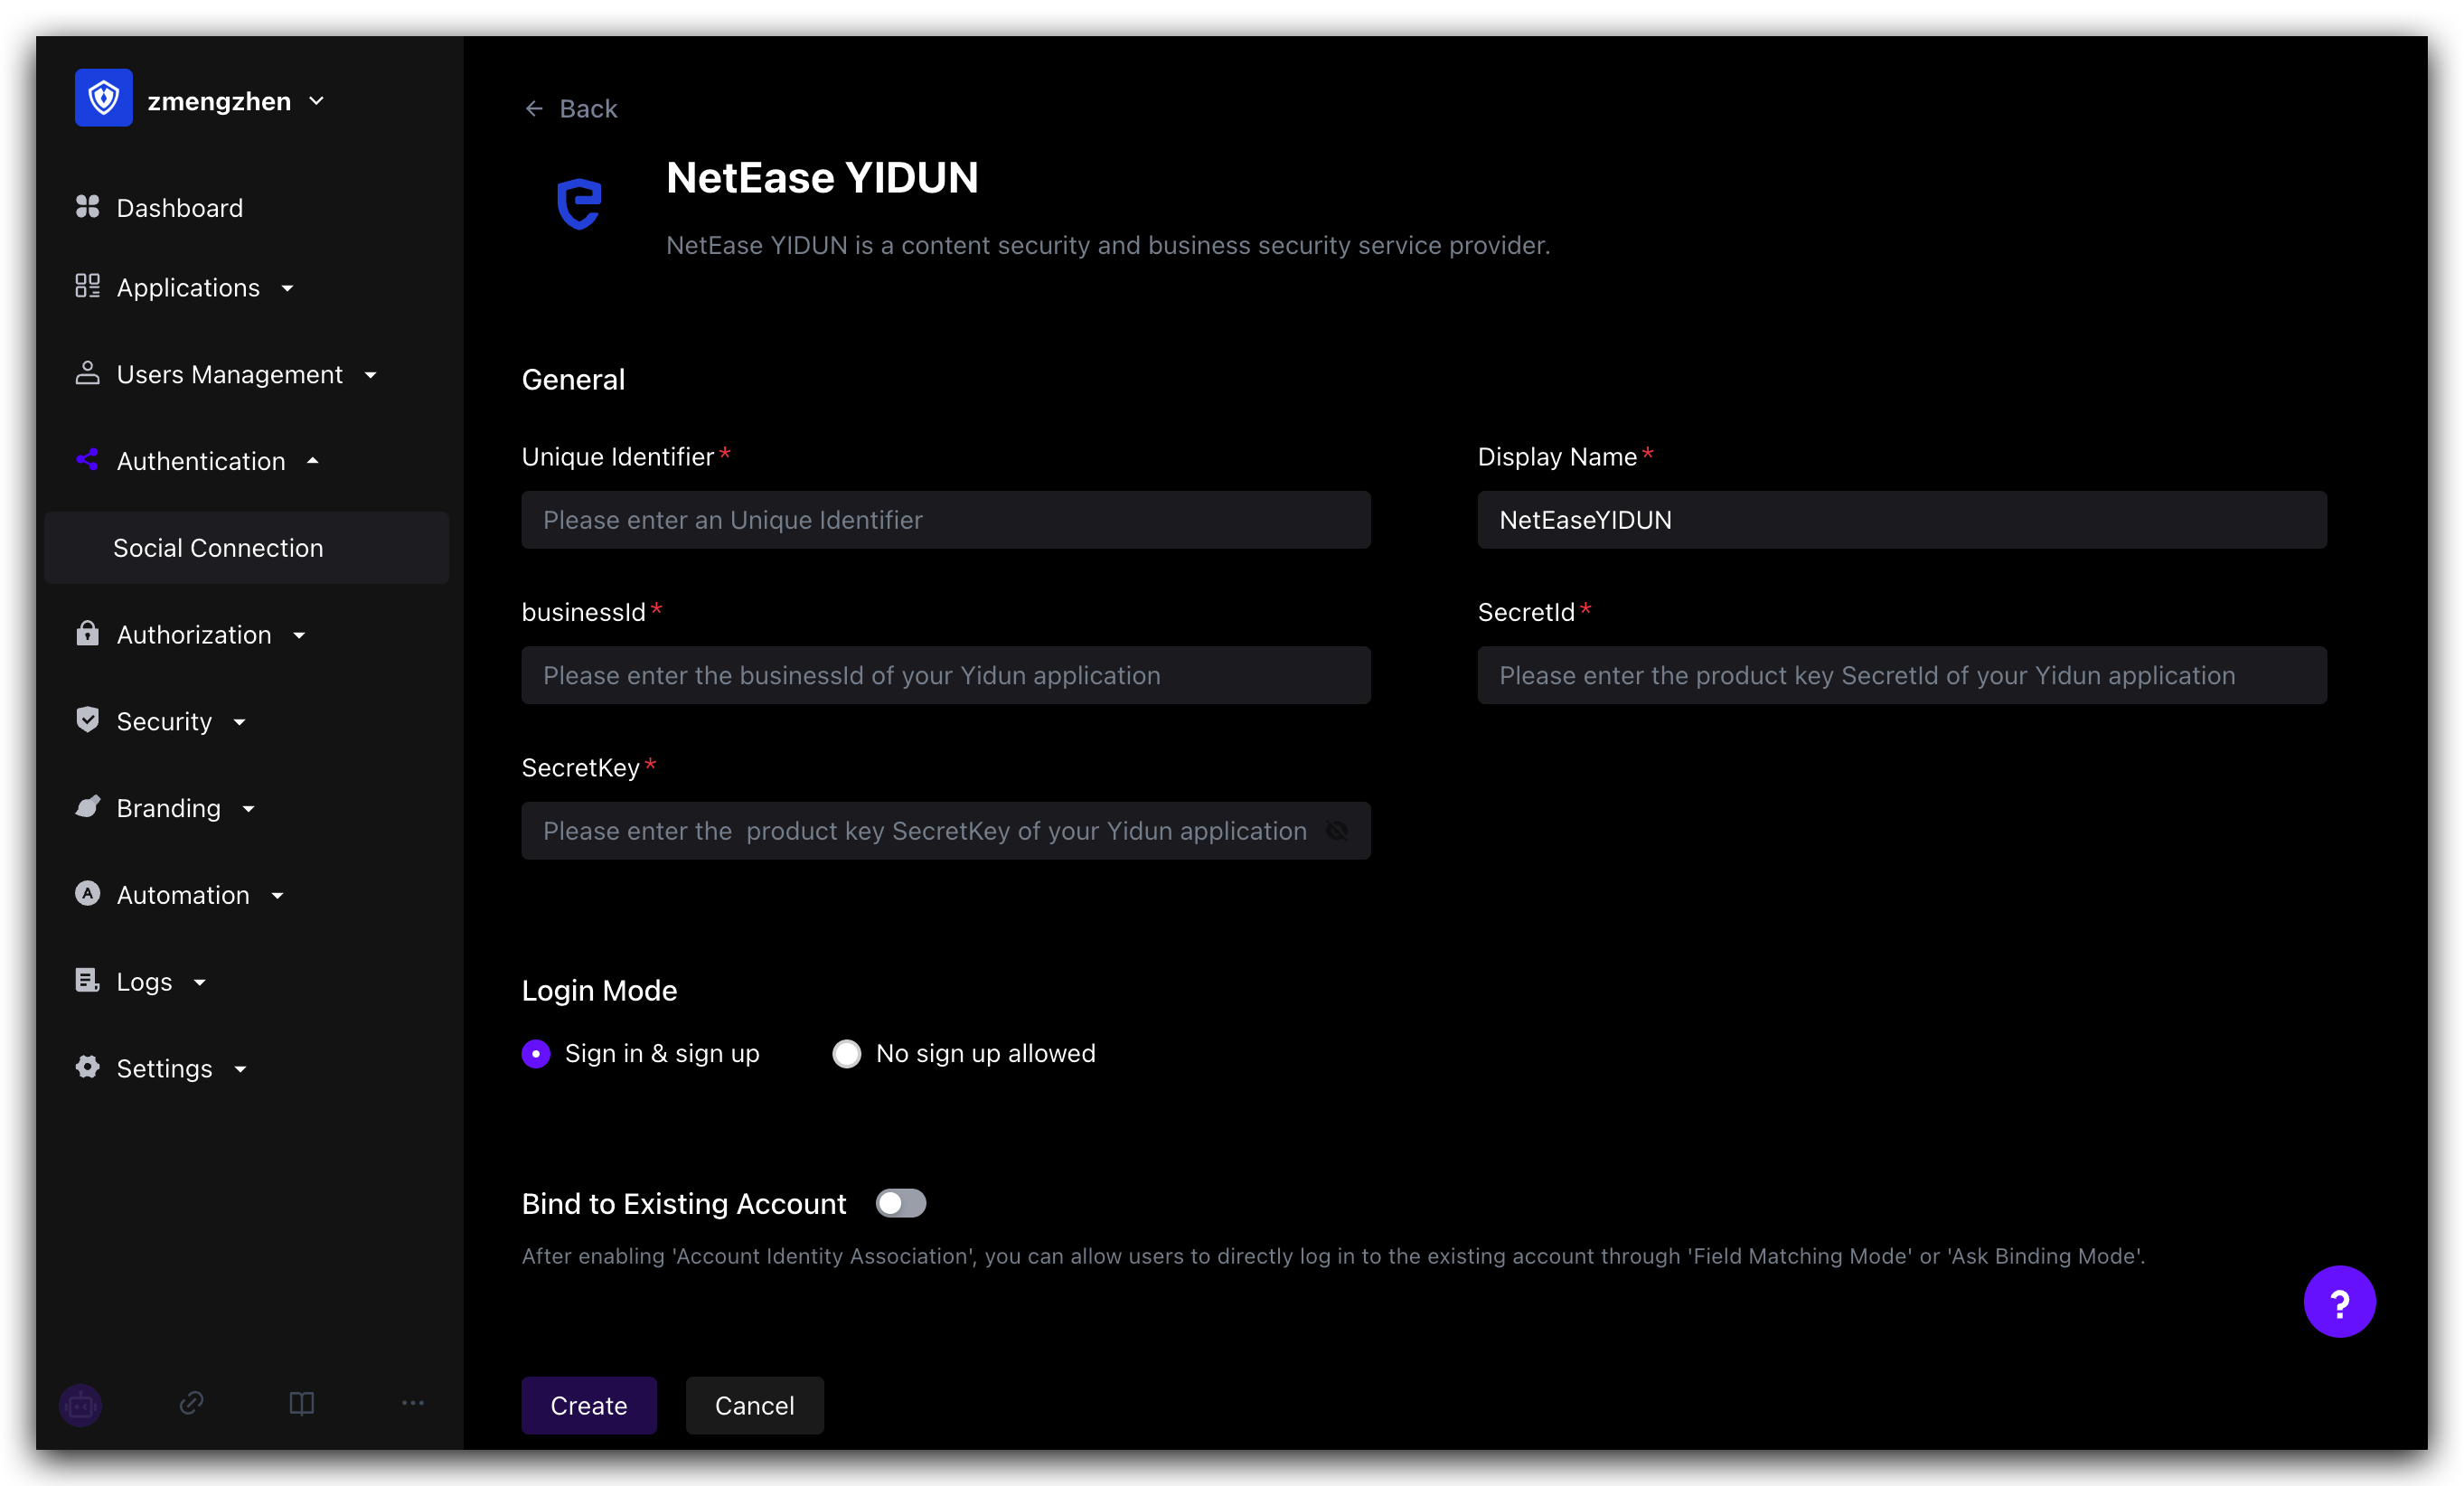Click the link icon in bottom sidebar
Screen dimensions: 2464x1486
tap(191, 1403)
